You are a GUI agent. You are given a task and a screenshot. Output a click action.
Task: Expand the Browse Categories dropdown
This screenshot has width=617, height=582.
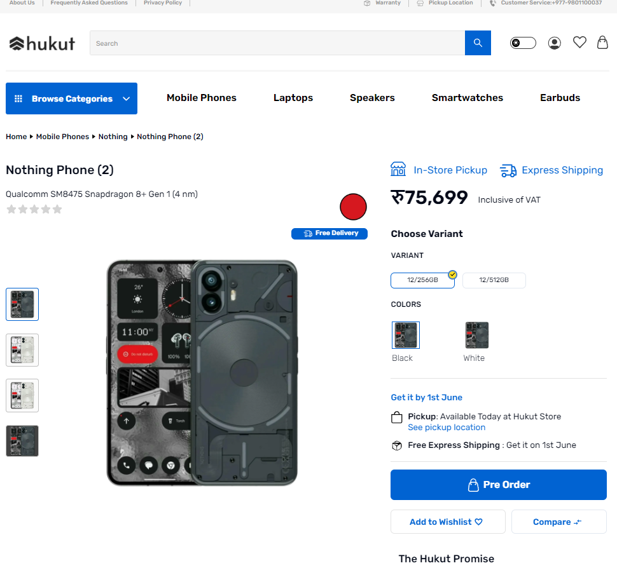(x=71, y=98)
